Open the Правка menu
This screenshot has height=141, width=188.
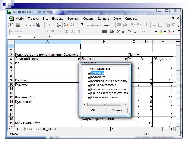(x=33, y=19)
